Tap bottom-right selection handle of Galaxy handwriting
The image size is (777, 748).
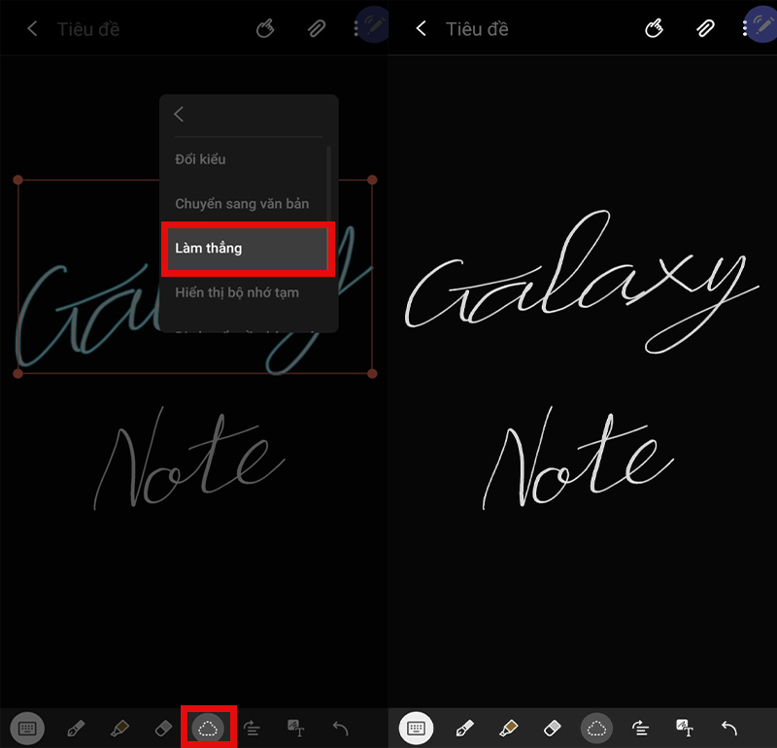pos(372,373)
